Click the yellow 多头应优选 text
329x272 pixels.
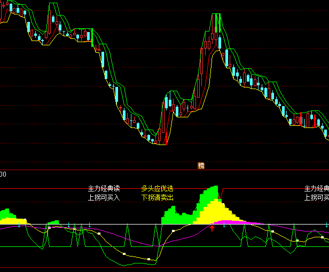tap(158, 189)
